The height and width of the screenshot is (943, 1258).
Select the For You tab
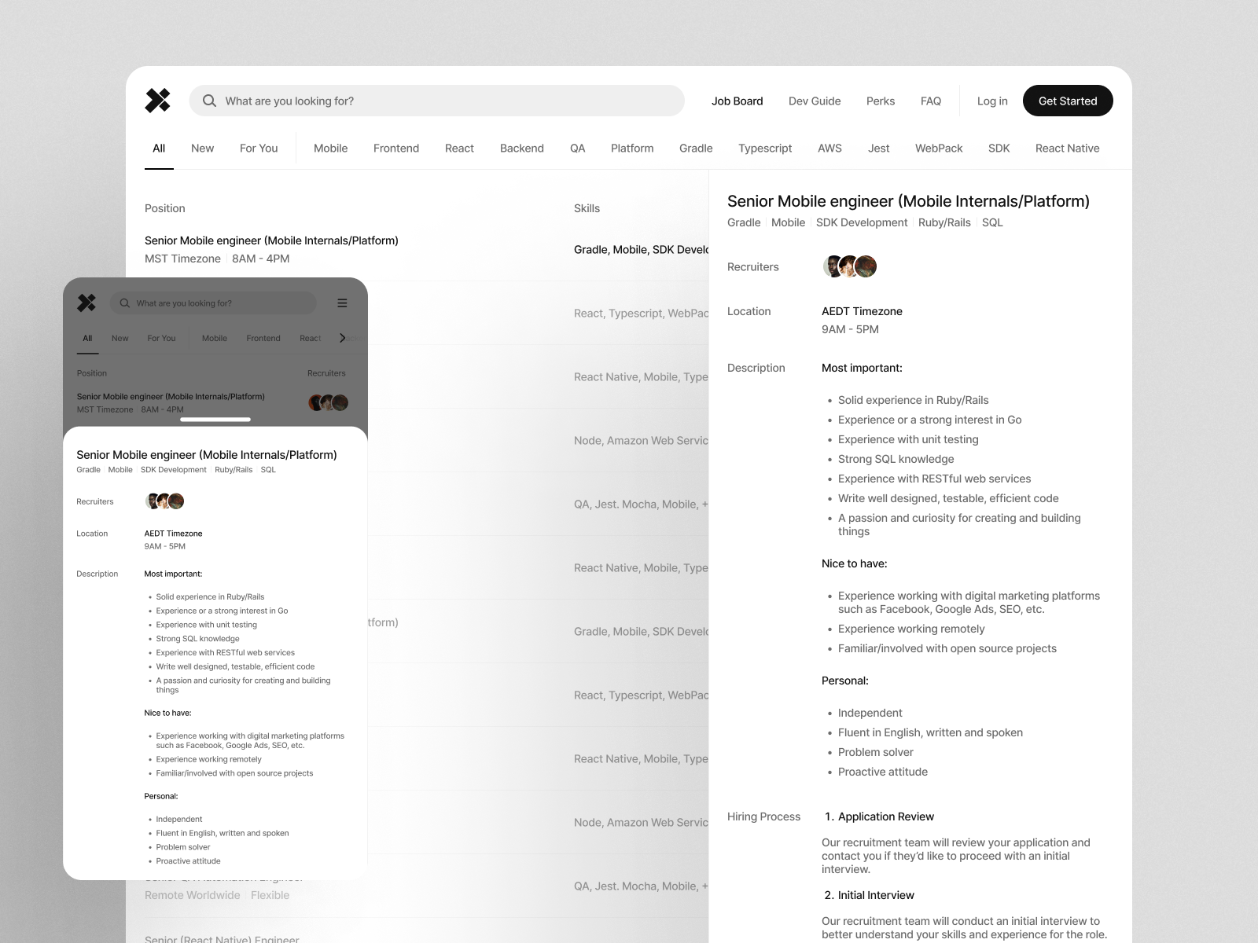[259, 148]
